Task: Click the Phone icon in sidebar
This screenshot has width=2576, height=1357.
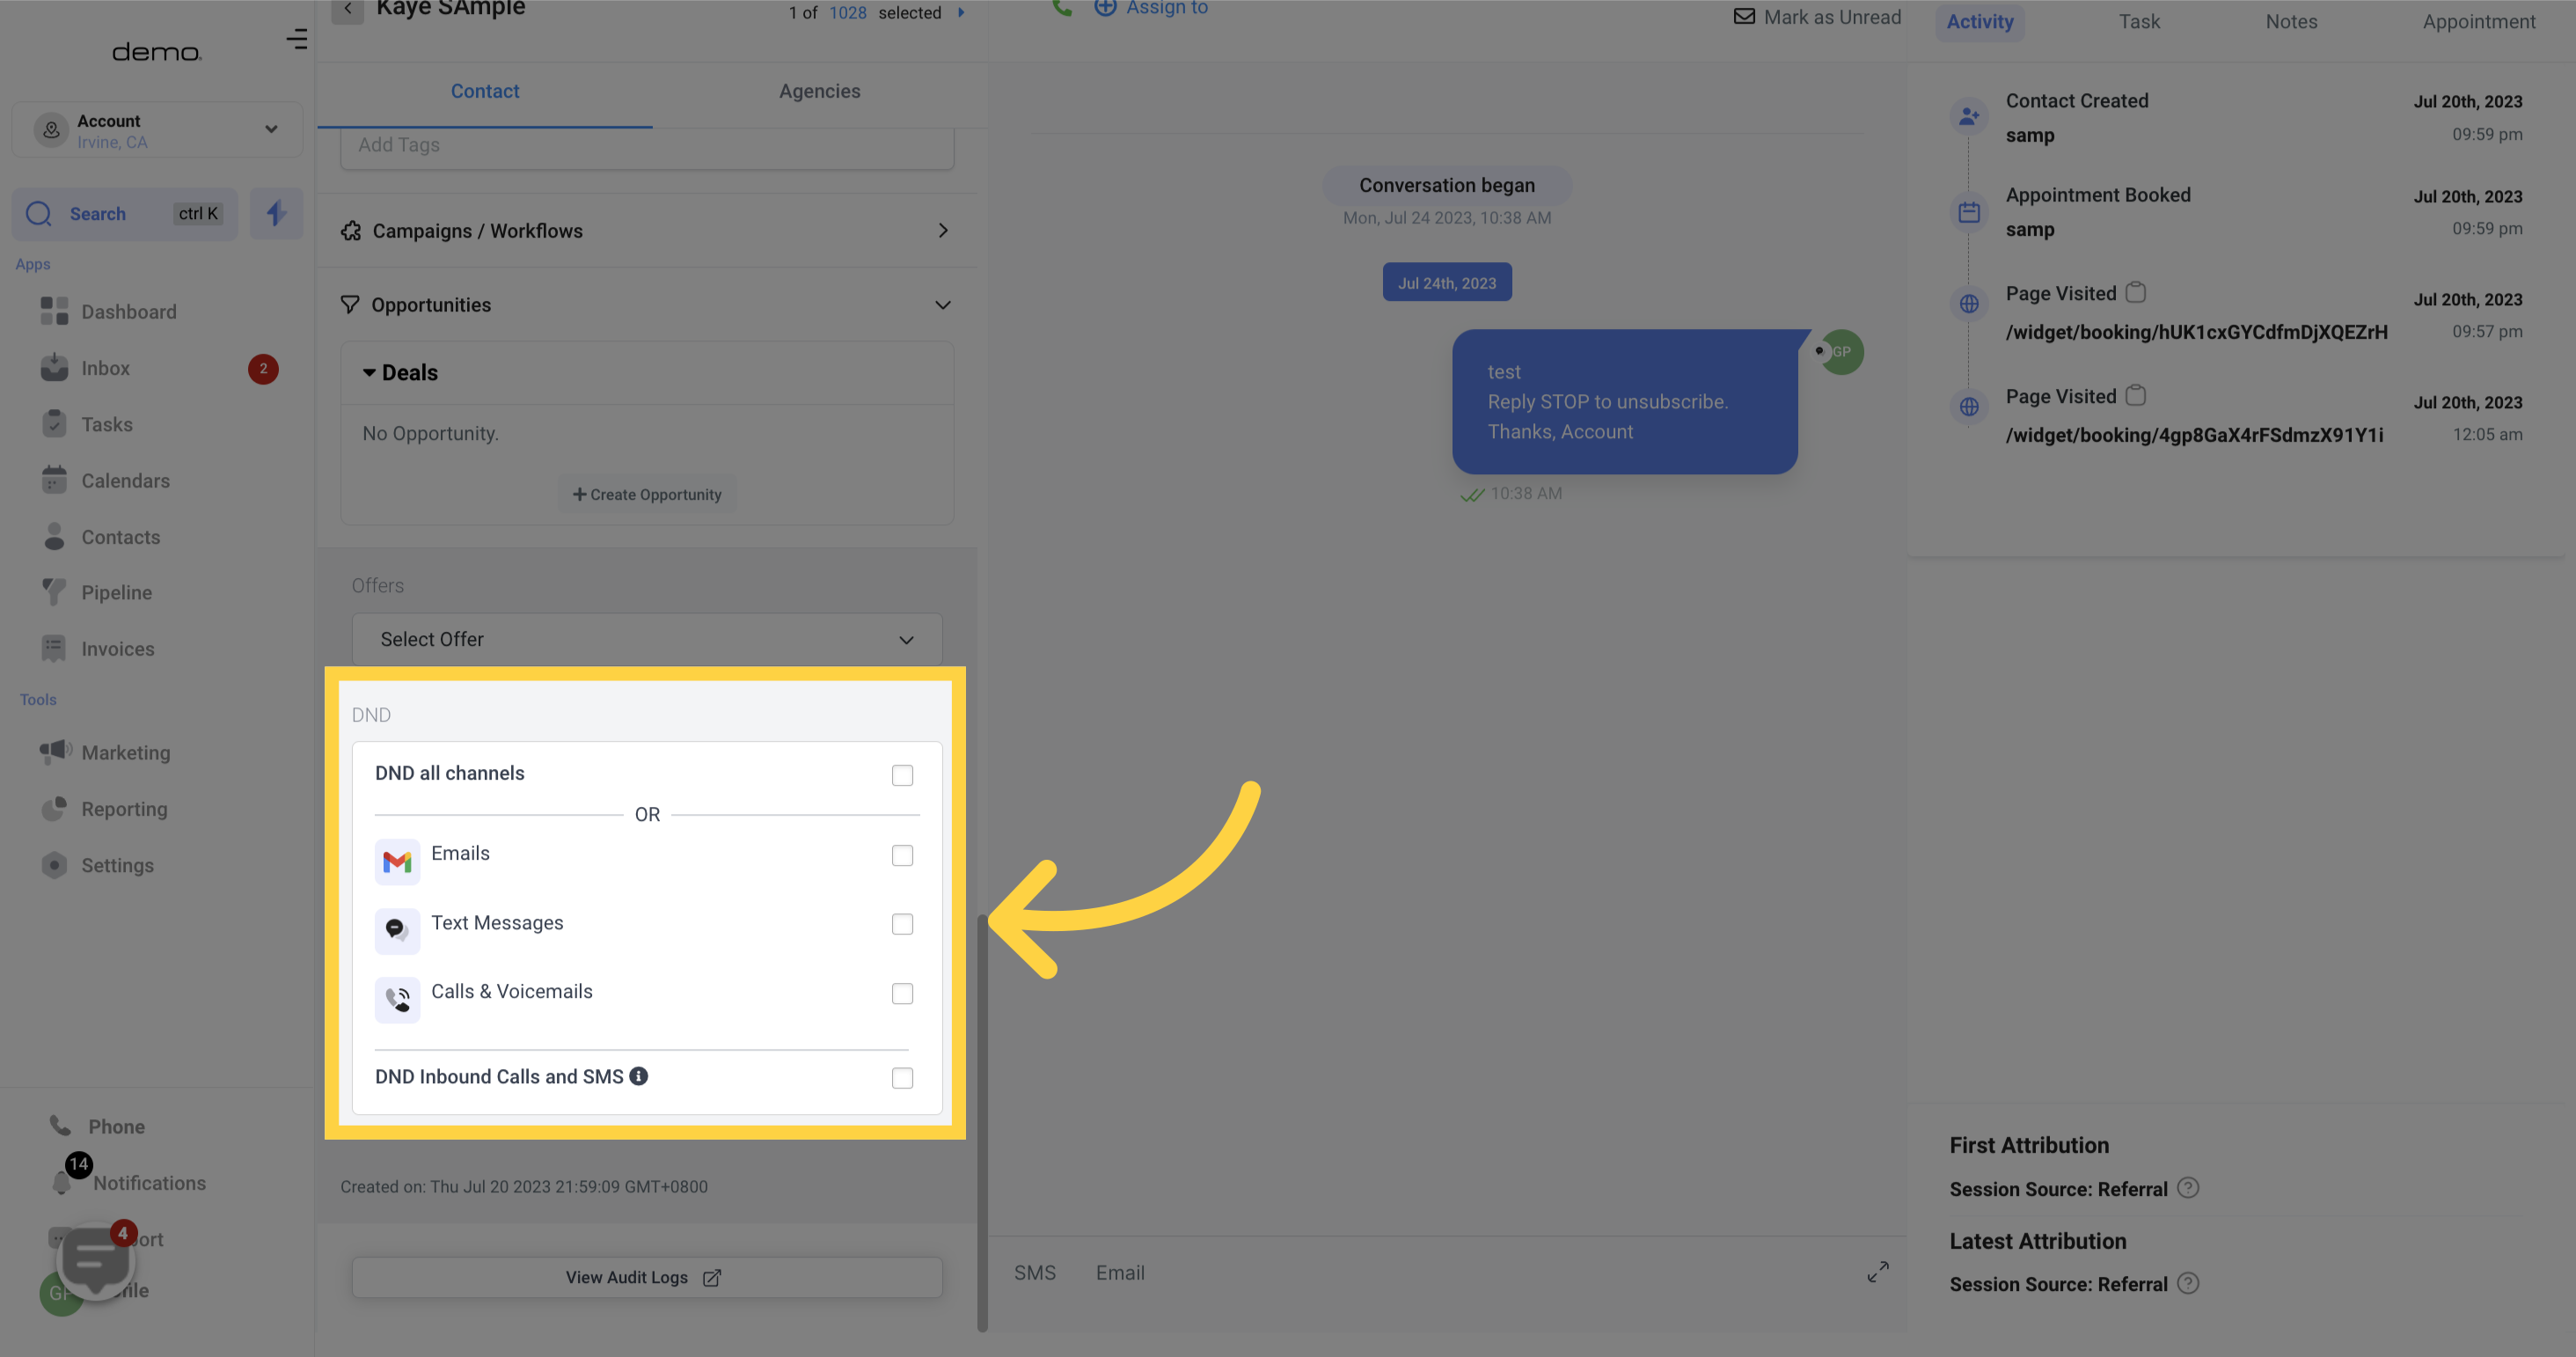Action: [56, 1126]
